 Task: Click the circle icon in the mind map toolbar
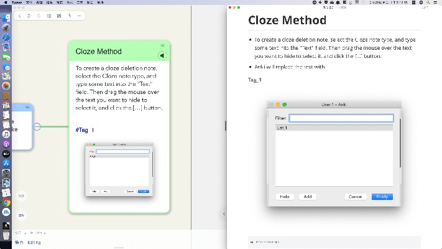pos(39,16)
